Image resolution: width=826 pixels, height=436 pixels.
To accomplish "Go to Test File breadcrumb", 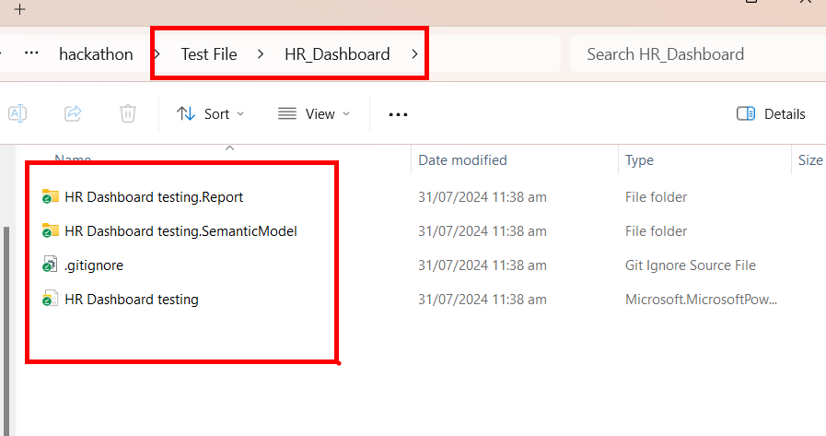I will [209, 54].
